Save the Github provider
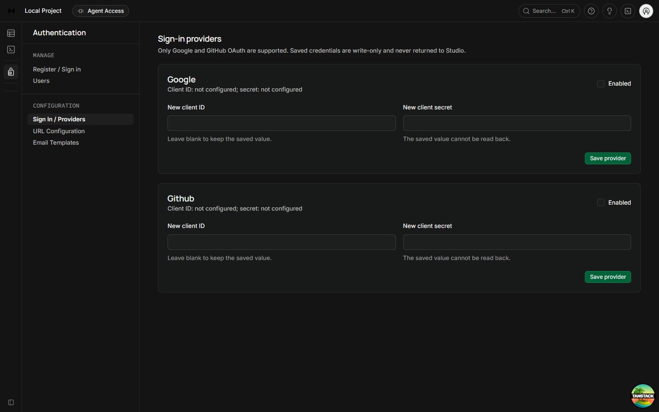The height and width of the screenshot is (412, 659). 608,277
